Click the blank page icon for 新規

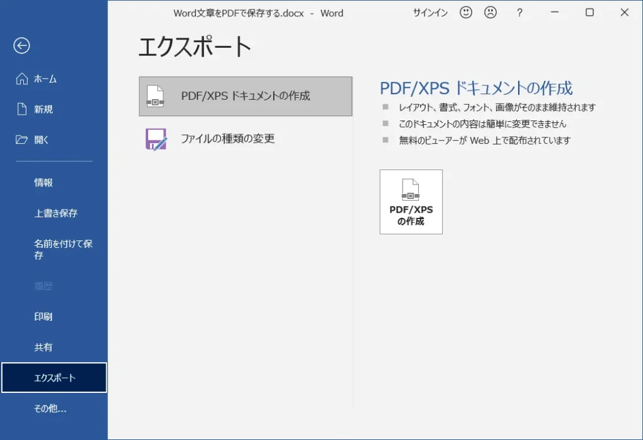click(22, 109)
